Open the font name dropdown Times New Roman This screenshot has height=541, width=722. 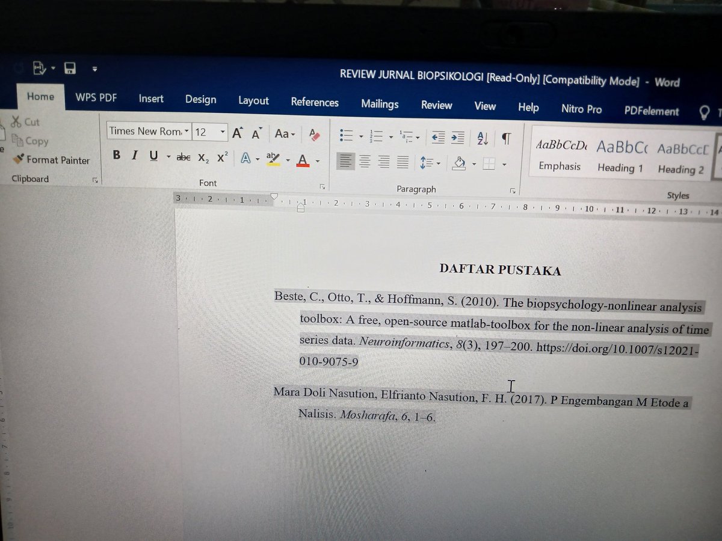(x=187, y=131)
